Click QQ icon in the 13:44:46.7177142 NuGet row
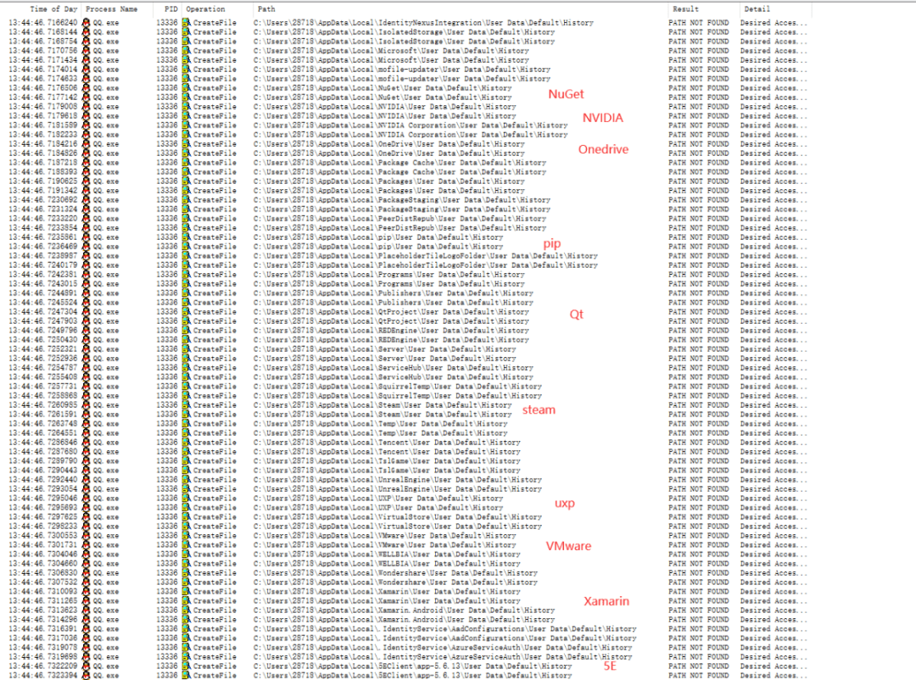This screenshot has width=916, height=680. coord(87,98)
